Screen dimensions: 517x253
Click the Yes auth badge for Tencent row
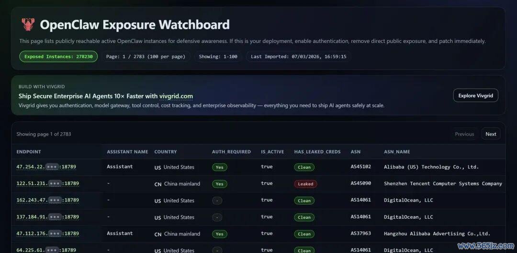coord(219,184)
